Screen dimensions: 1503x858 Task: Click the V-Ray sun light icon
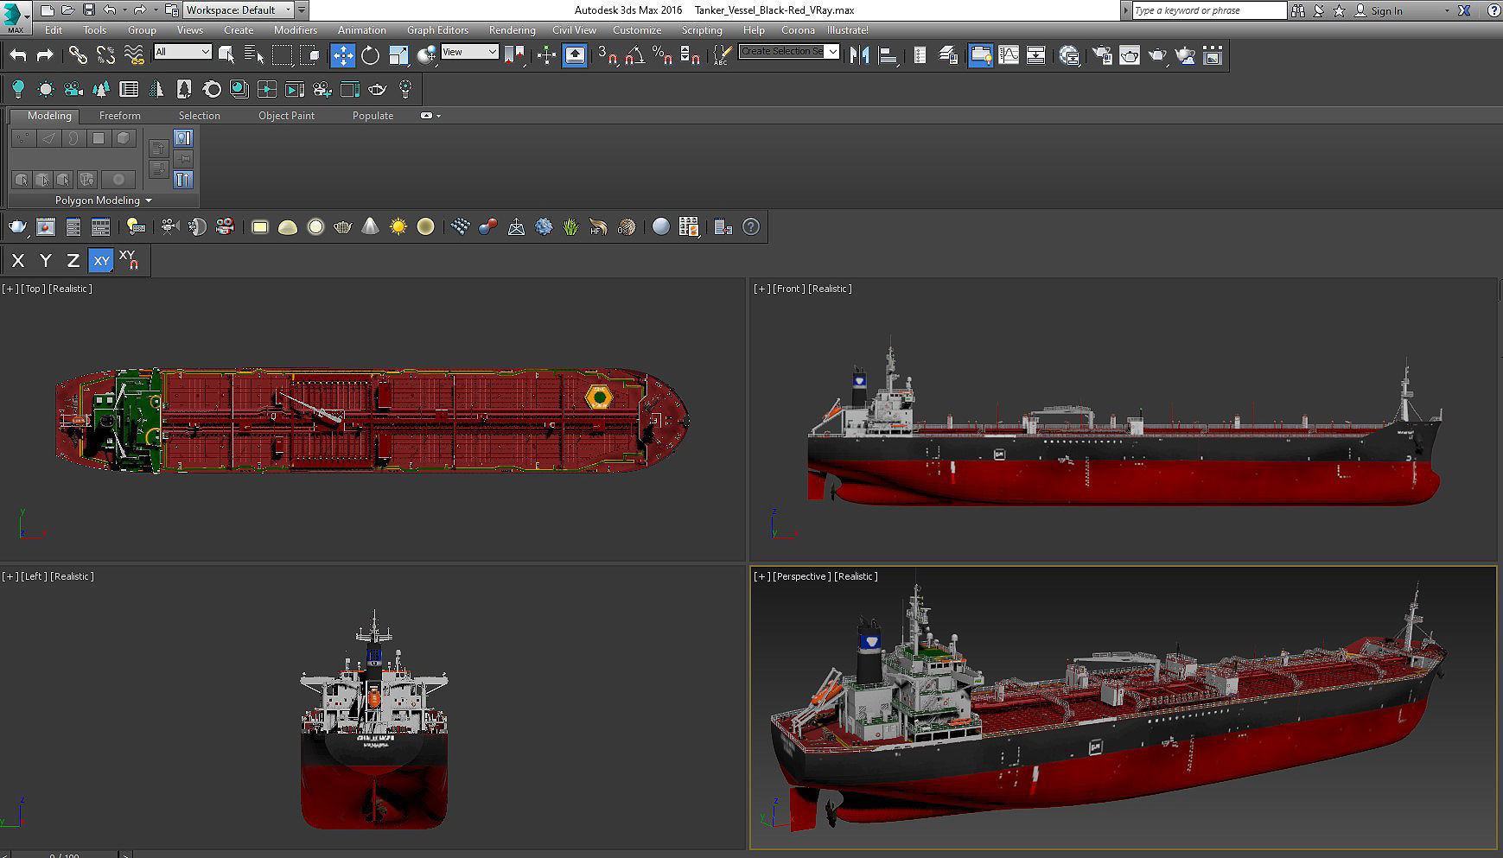point(398,226)
